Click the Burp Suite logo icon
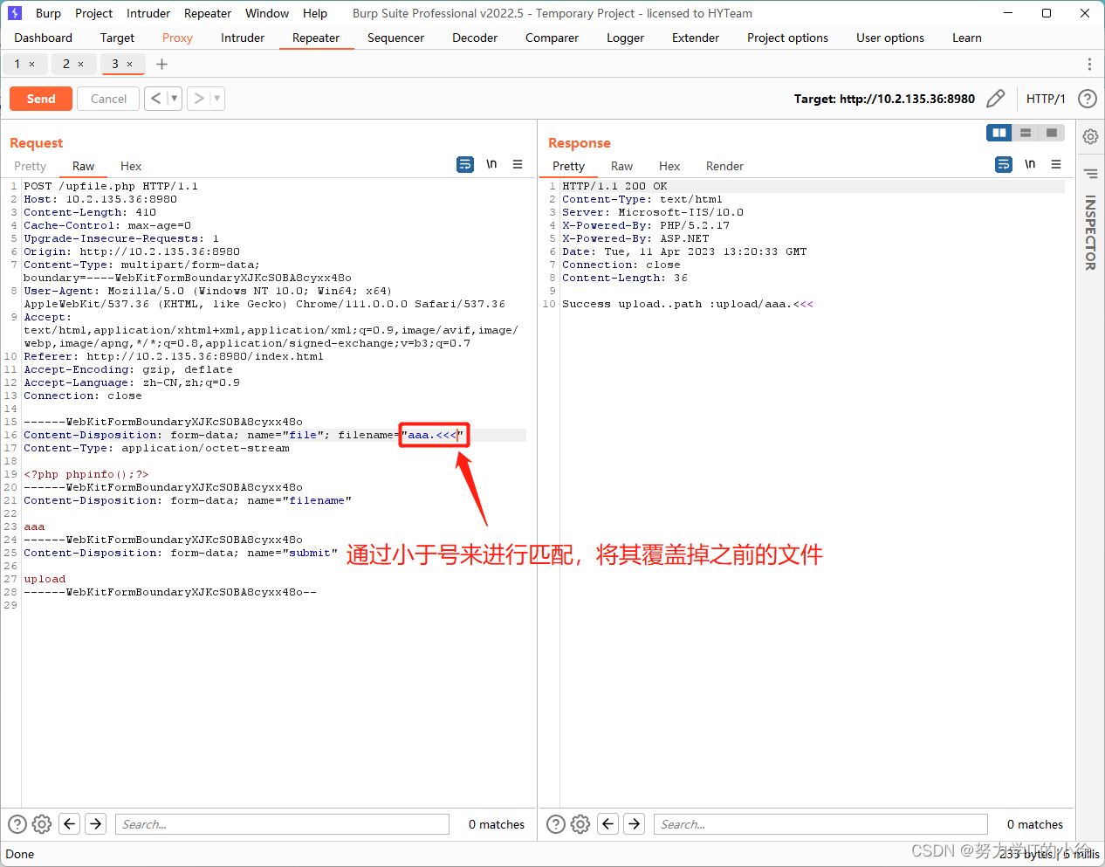This screenshot has height=867, width=1105. pyautogui.click(x=15, y=13)
